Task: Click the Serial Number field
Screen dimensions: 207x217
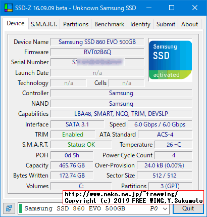Action: coord(97,62)
